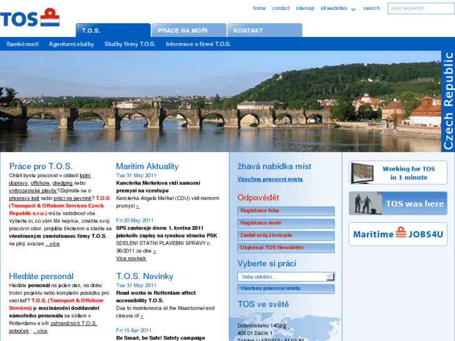Click Zaslat svůj životopis button
The image size is (455, 341).
pos(286,235)
